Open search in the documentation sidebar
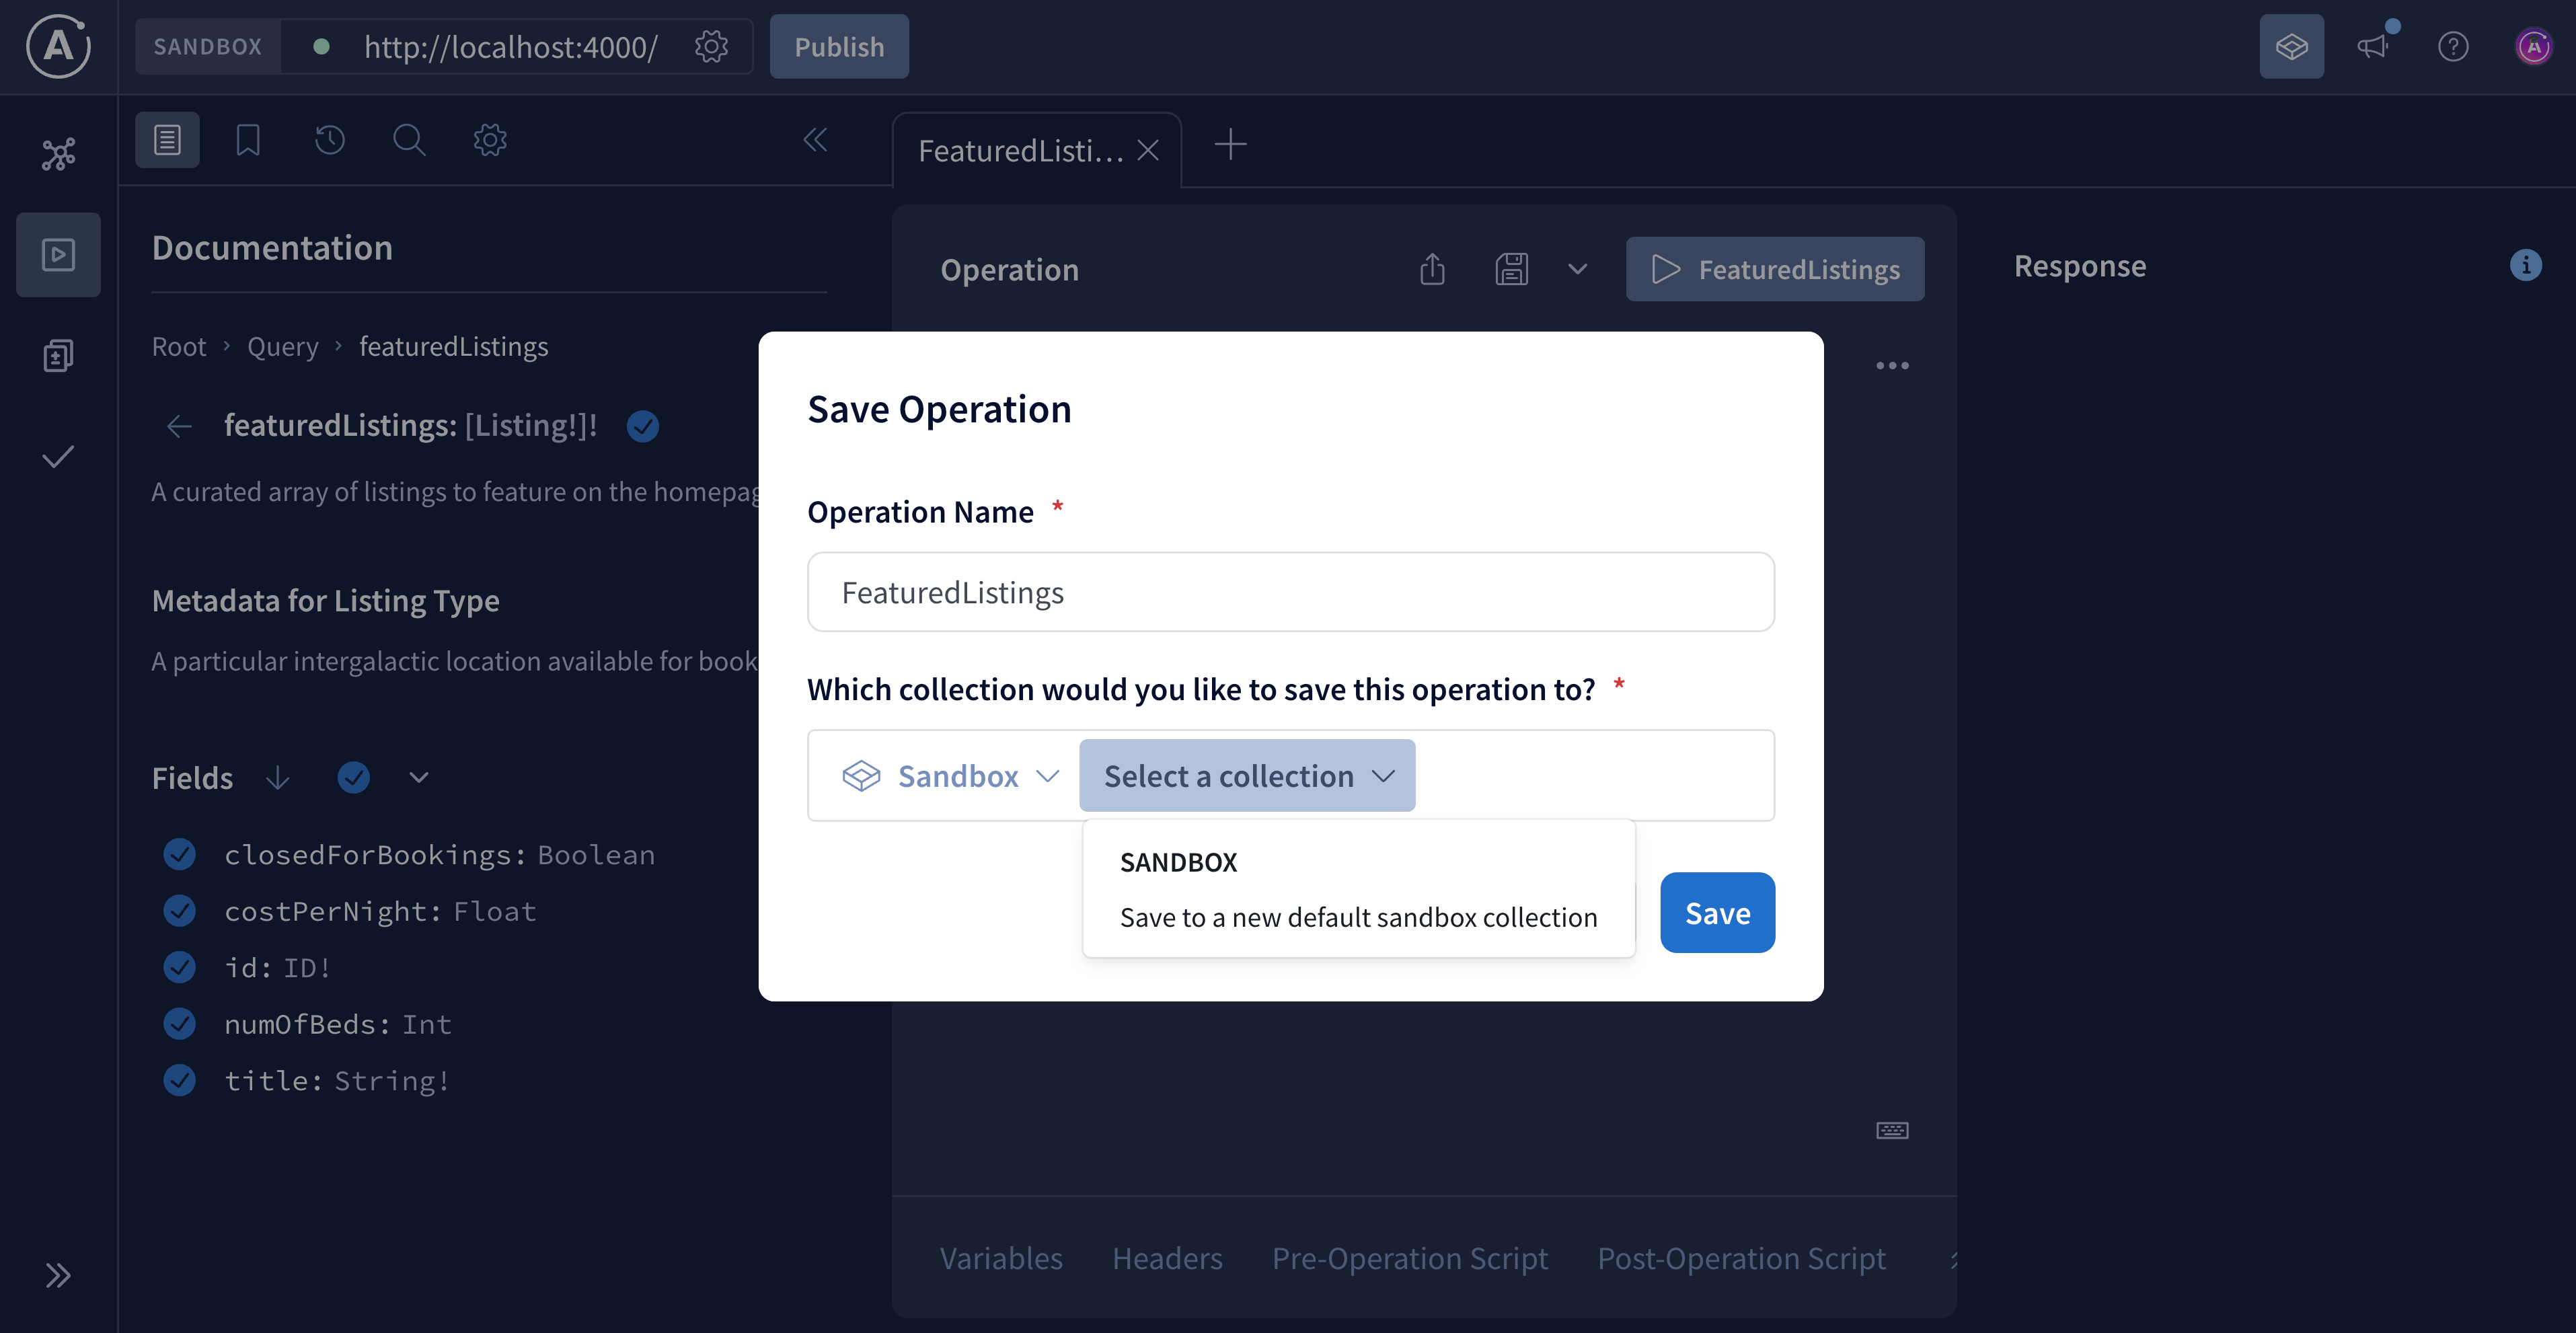The image size is (2576, 1333). tap(408, 140)
